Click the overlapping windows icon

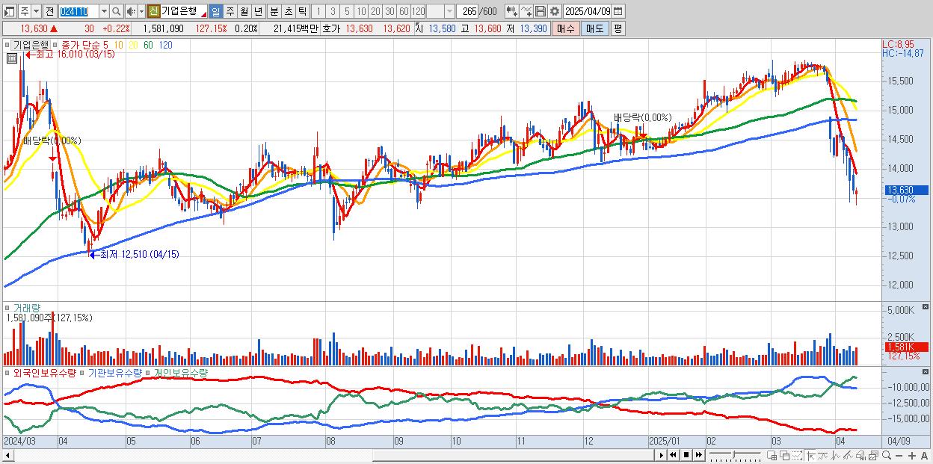[784, 455]
